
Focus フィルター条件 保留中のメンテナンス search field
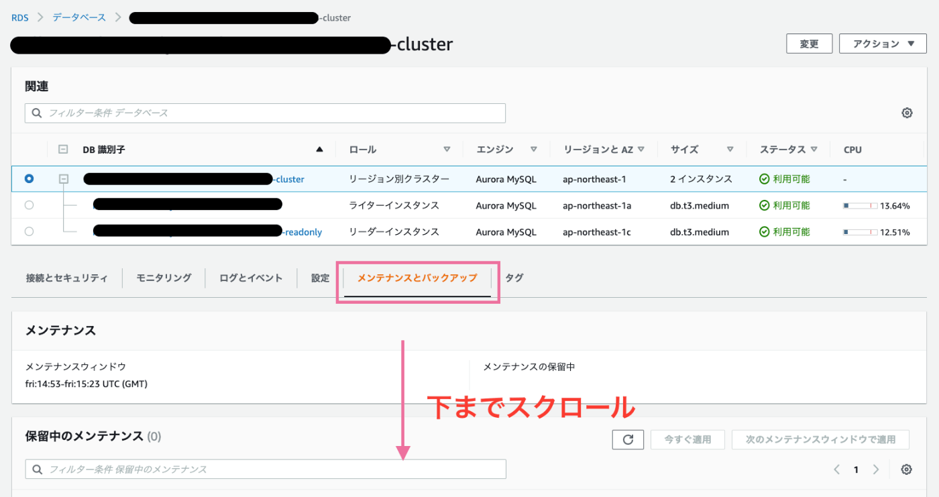tap(266, 470)
